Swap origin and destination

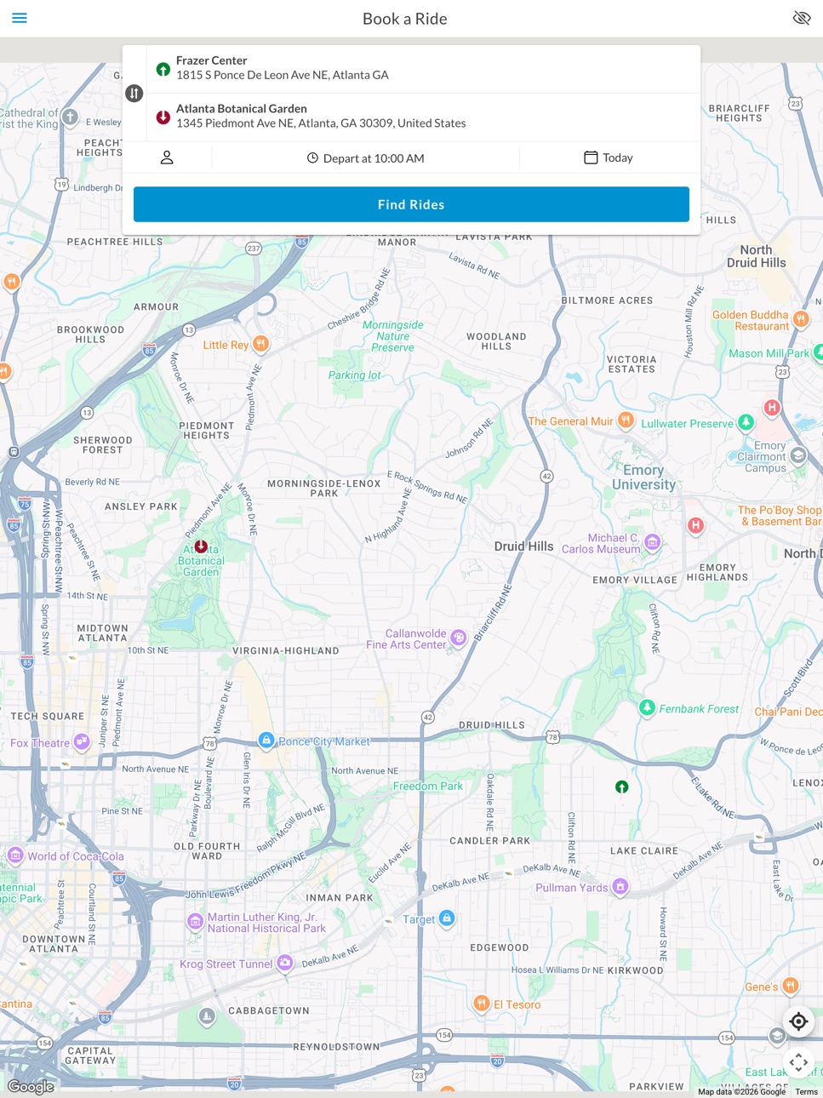click(x=134, y=94)
